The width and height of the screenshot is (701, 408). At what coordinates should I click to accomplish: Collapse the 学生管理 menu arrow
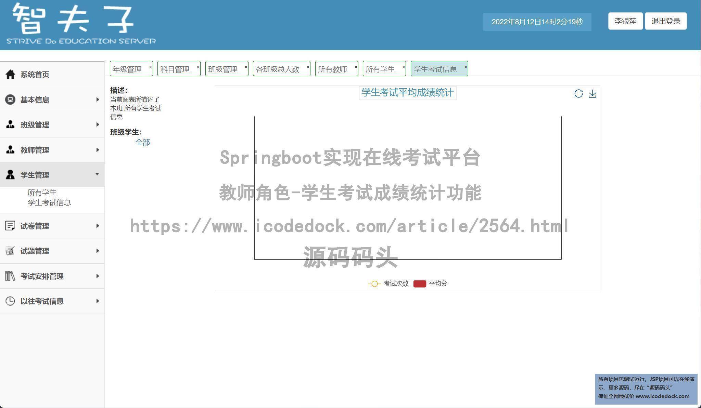97,174
